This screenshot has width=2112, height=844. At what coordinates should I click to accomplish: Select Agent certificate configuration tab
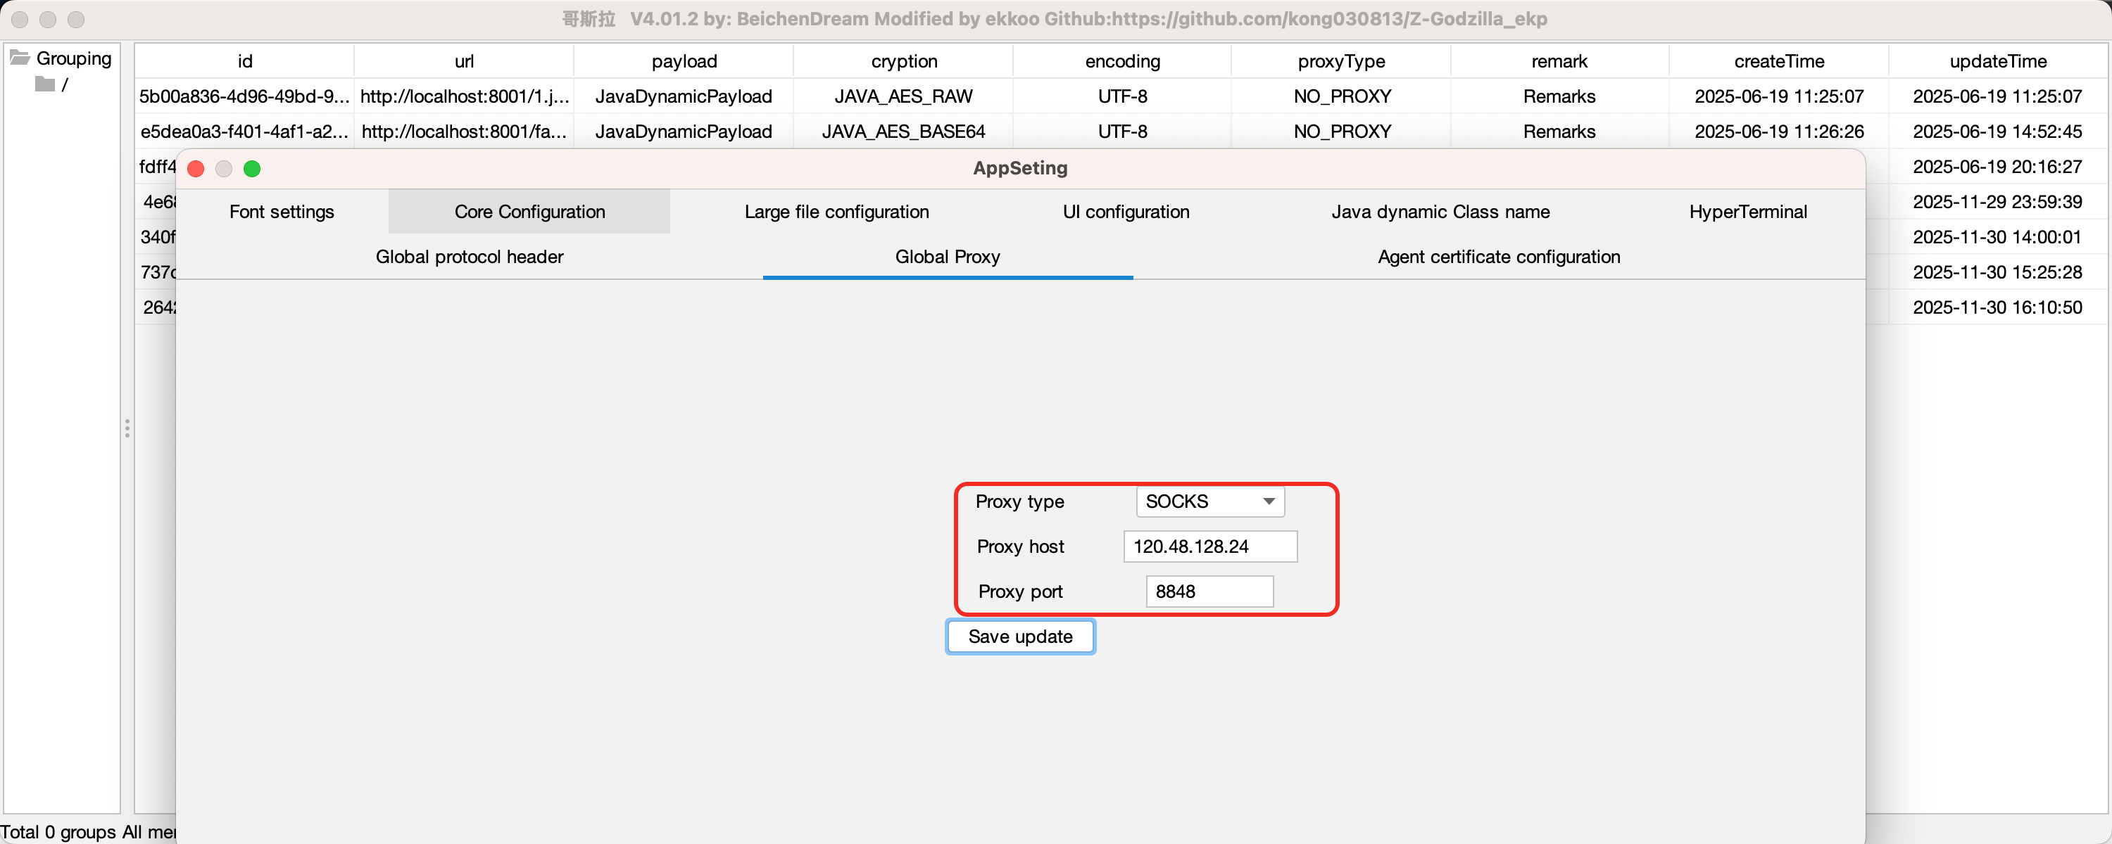pyautogui.click(x=1498, y=257)
